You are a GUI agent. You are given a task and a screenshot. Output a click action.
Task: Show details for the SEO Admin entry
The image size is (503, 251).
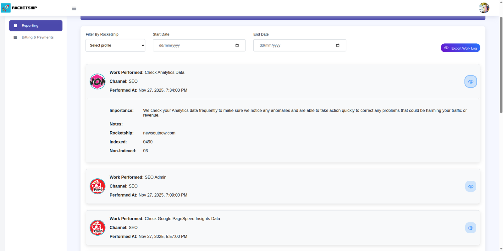coord(470,187)
